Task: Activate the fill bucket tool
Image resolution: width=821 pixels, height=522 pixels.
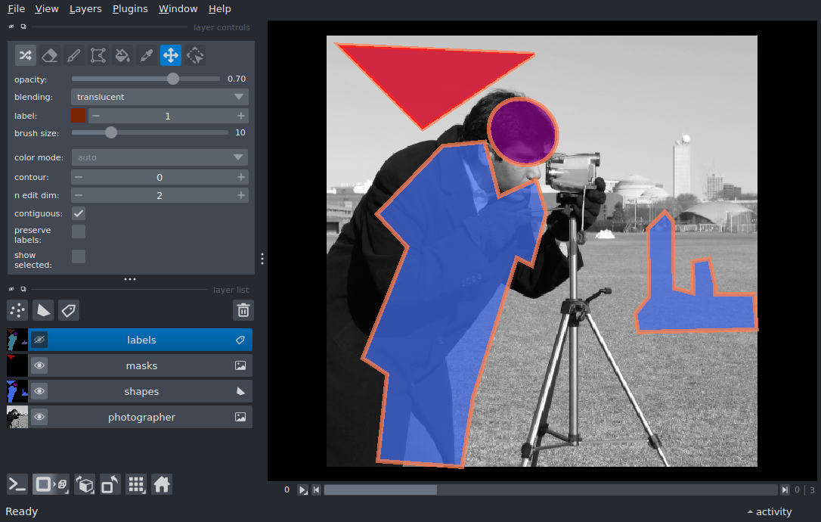Action: [122, 55]
